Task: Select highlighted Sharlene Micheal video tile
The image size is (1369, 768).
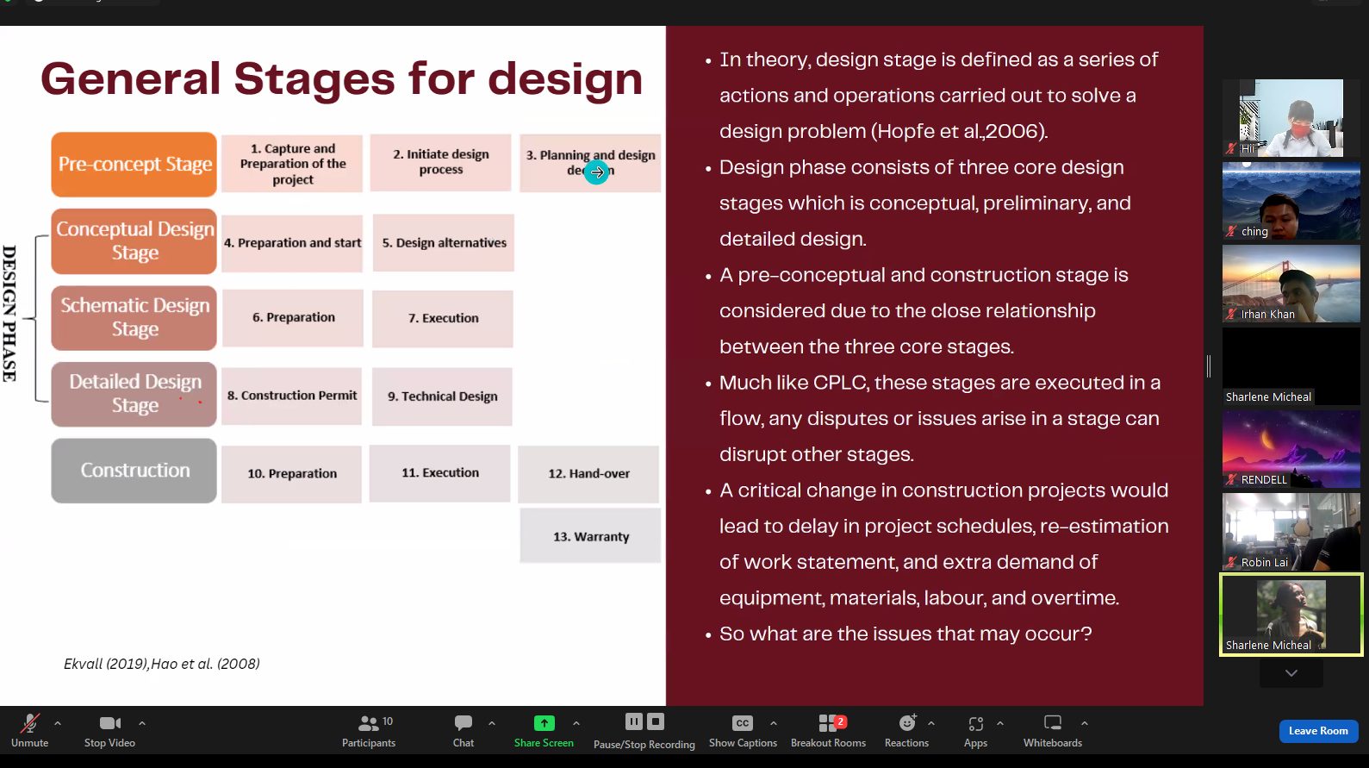Action: (1291, 615)
